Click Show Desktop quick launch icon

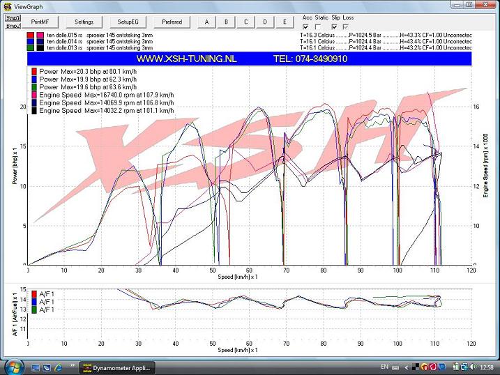[x=36, y=368]
